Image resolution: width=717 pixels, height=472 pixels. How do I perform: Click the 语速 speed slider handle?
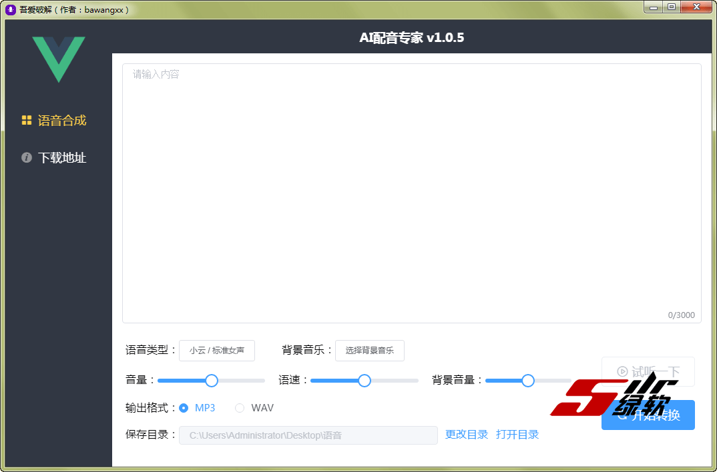(x=365, y=381)
